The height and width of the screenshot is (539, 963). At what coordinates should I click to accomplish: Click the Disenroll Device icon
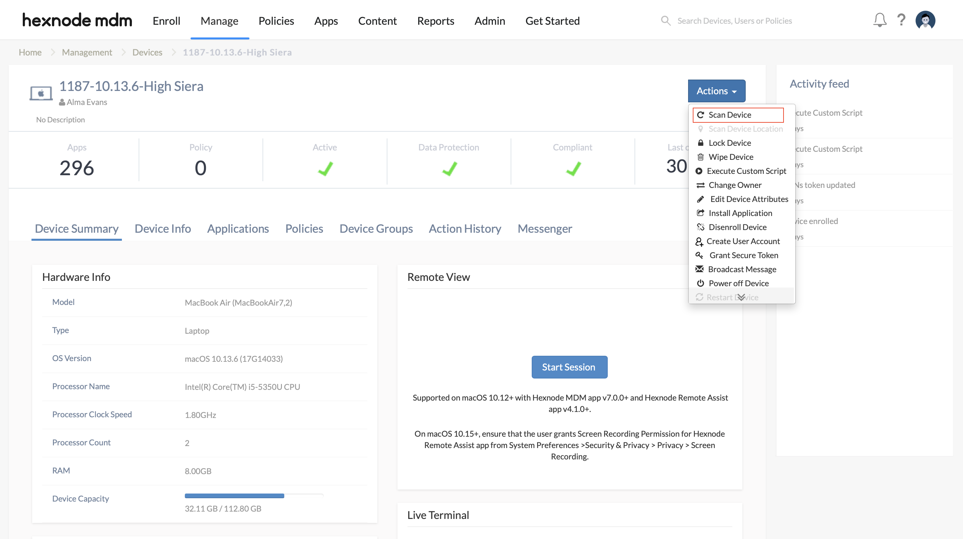tap(700, 227)
